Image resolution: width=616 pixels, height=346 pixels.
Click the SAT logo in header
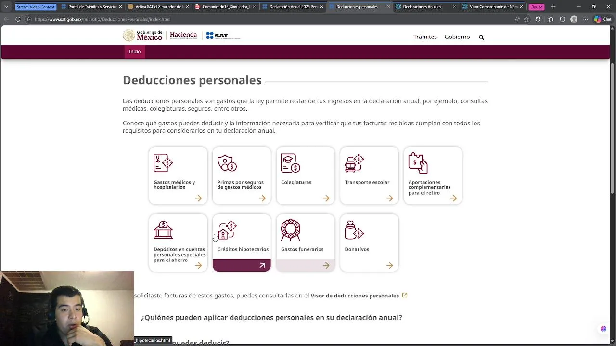(x=223, y=36)
